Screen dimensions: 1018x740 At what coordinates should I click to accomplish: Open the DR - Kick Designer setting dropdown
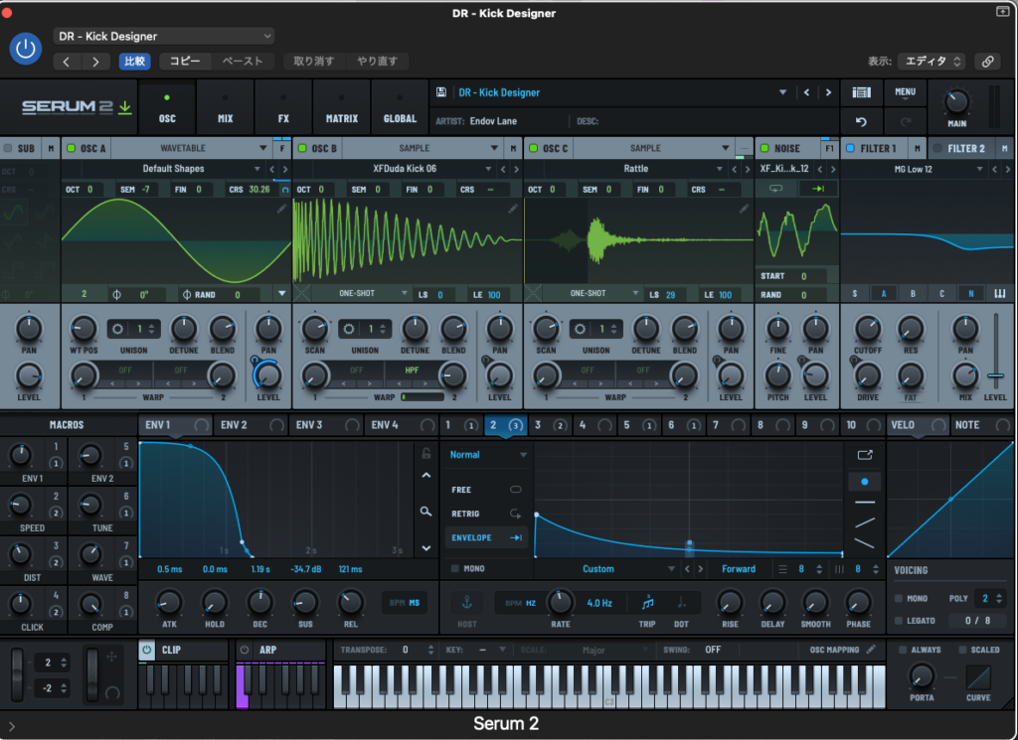164,37
